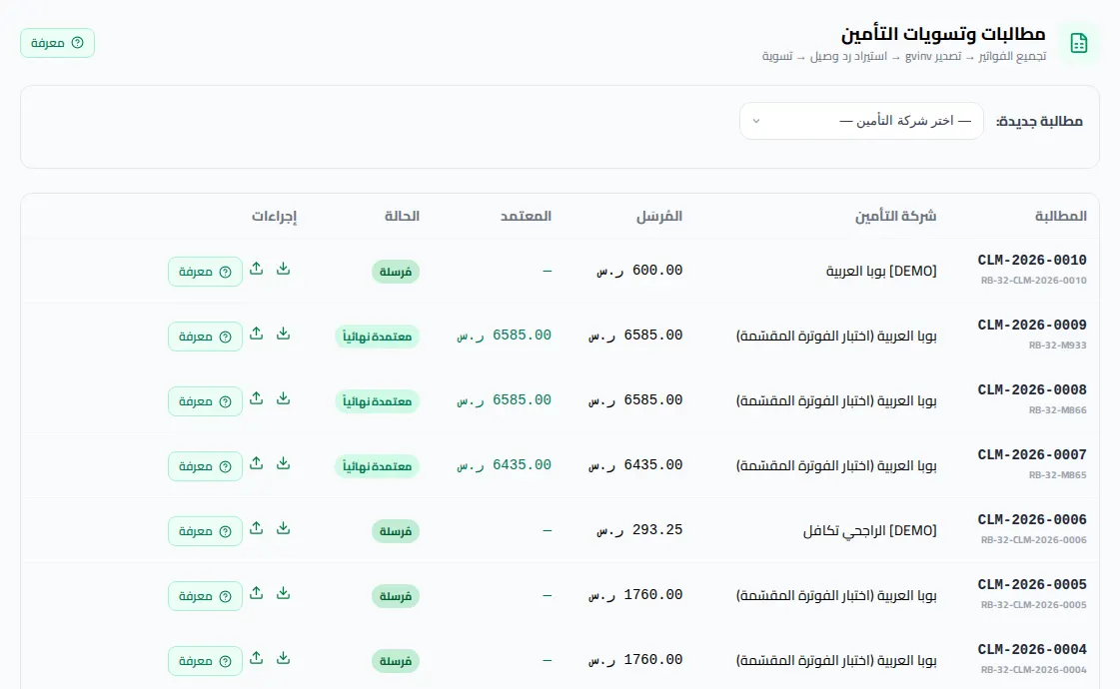Click the page title مطالبات وتسويات التأمين
The width and height of the screenshot is (1120, 689).
943,34
